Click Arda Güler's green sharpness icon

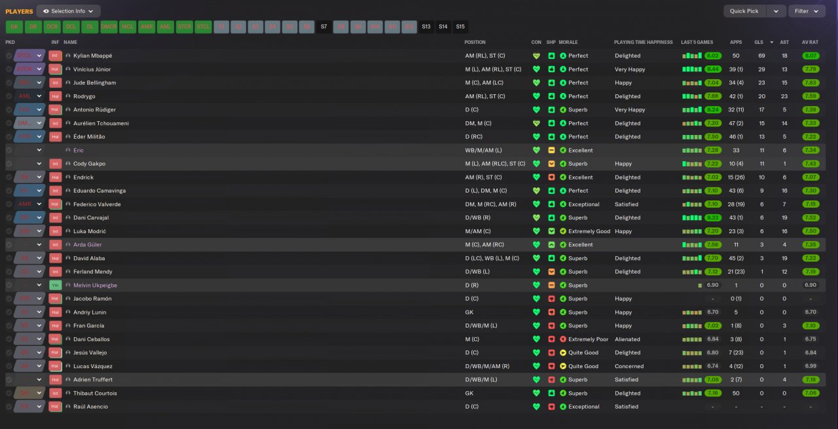(x=552, y=245)
